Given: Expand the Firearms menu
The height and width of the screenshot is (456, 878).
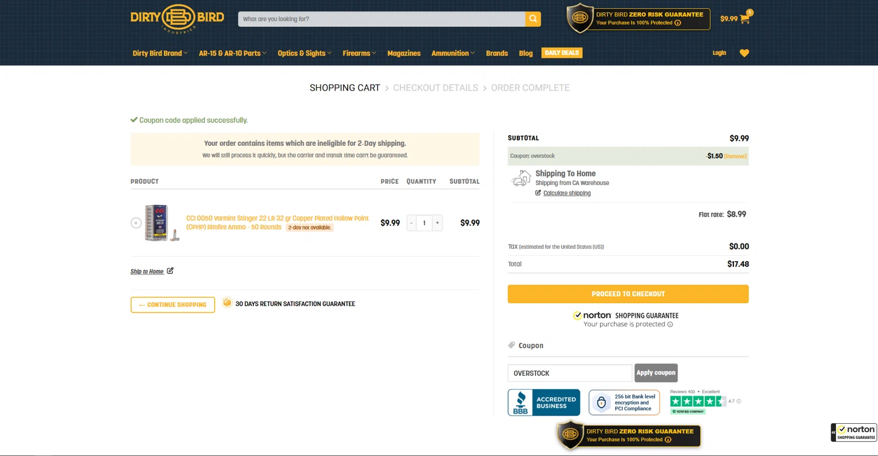Looking at the screenshot, I should click(359, 53).
